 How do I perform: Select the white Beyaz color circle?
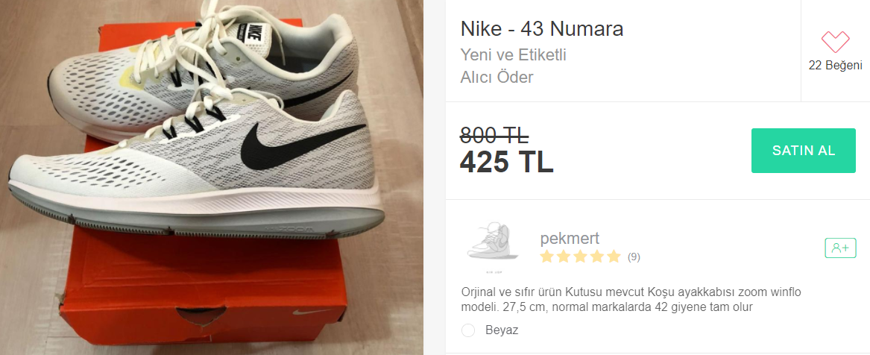click(468, 330)
